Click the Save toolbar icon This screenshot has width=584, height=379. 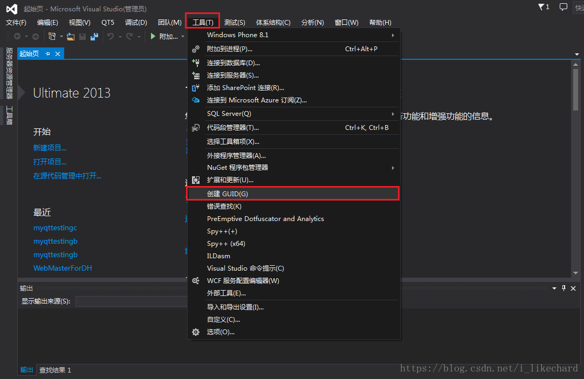pyautogui.click(x=83, y=36)
